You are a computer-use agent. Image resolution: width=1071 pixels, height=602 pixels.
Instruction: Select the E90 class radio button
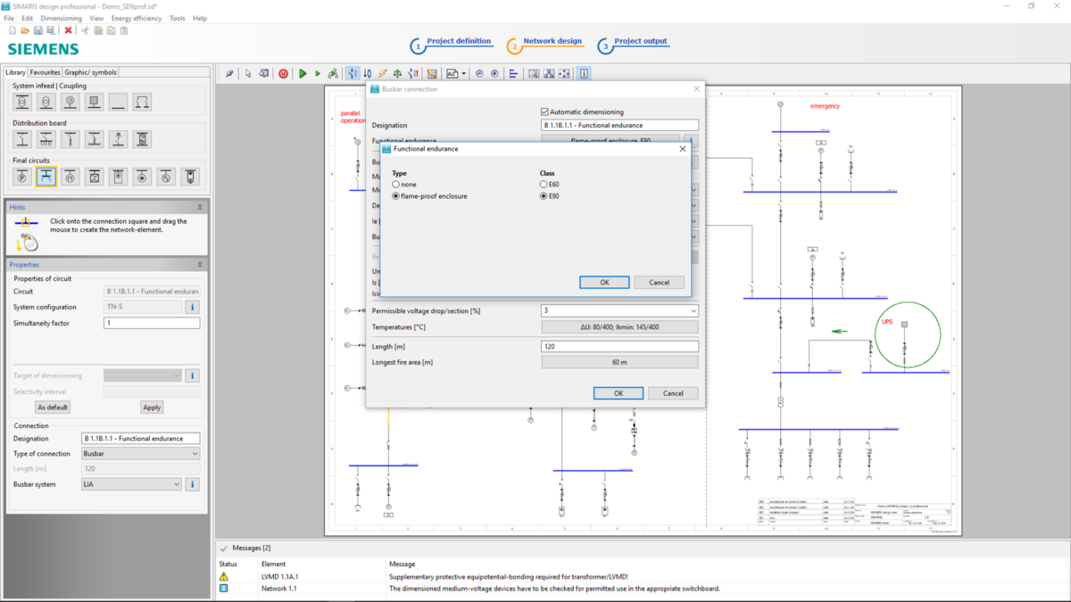tap(544, 195)
